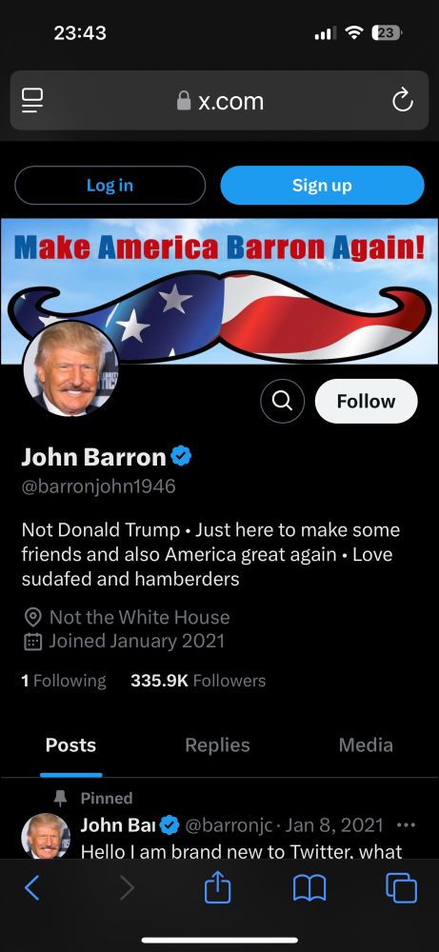
Task: Click the Log in button
Action: 110,186
